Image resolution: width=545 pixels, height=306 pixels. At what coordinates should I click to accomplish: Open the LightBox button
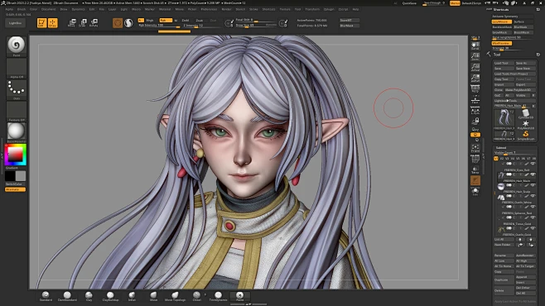click(x=15, y=23)
